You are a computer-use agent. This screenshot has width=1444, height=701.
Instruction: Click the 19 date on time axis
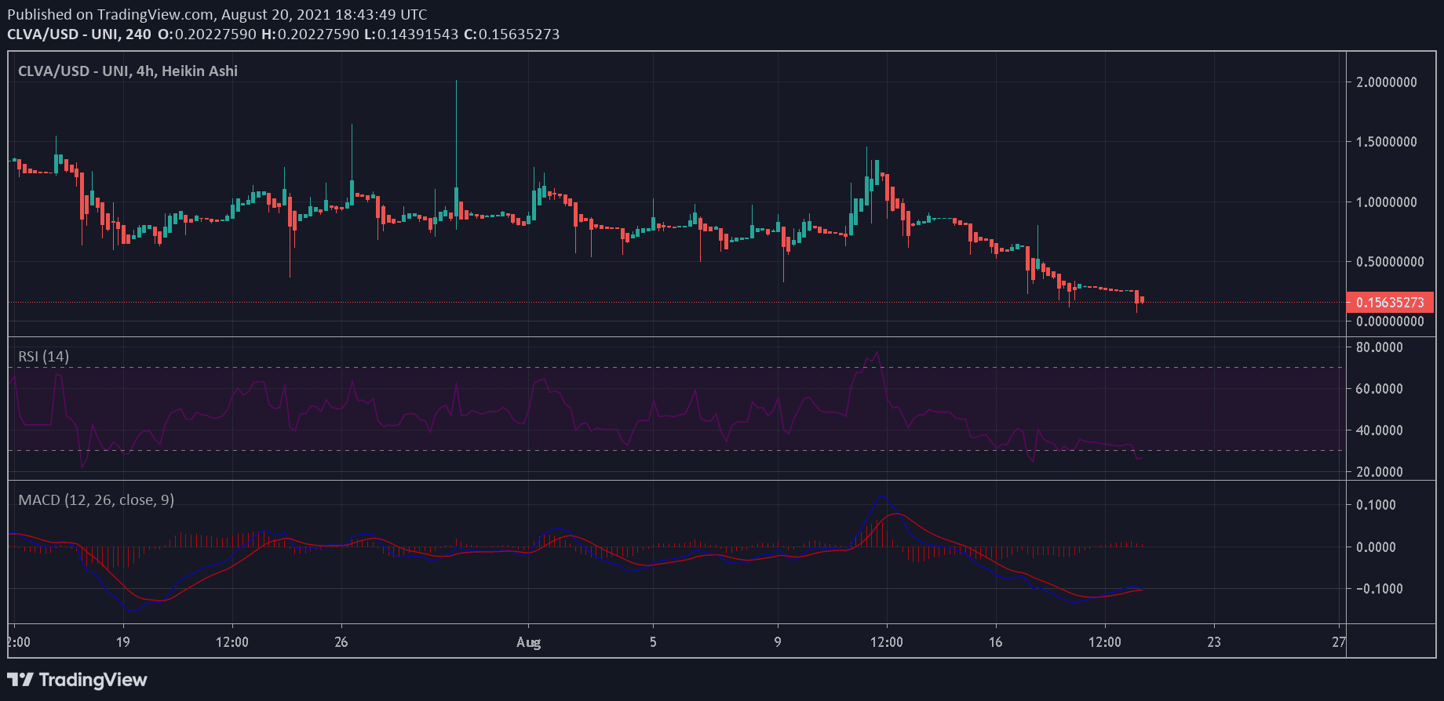click(123, 642)
